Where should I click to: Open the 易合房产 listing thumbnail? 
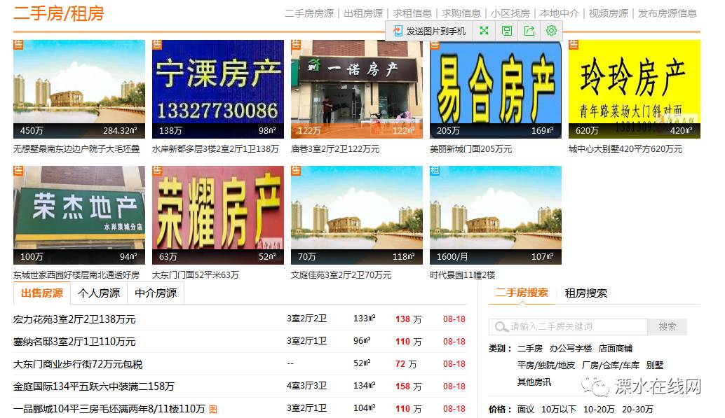[x=496, y=89]
